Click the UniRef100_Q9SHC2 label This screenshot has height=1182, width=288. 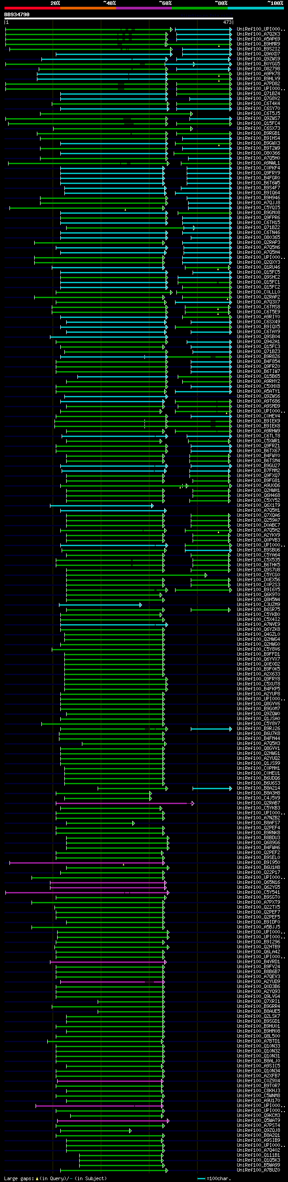[258, 277]
